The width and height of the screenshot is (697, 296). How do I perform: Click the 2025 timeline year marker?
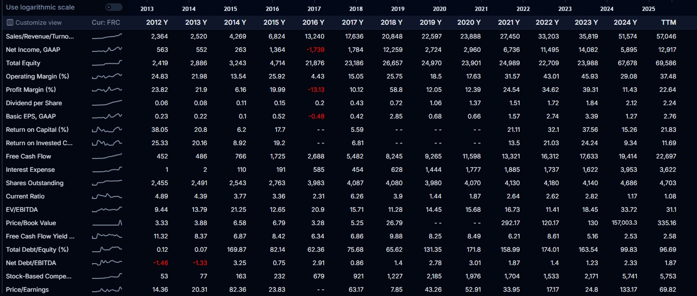click(x=648, y=9)
